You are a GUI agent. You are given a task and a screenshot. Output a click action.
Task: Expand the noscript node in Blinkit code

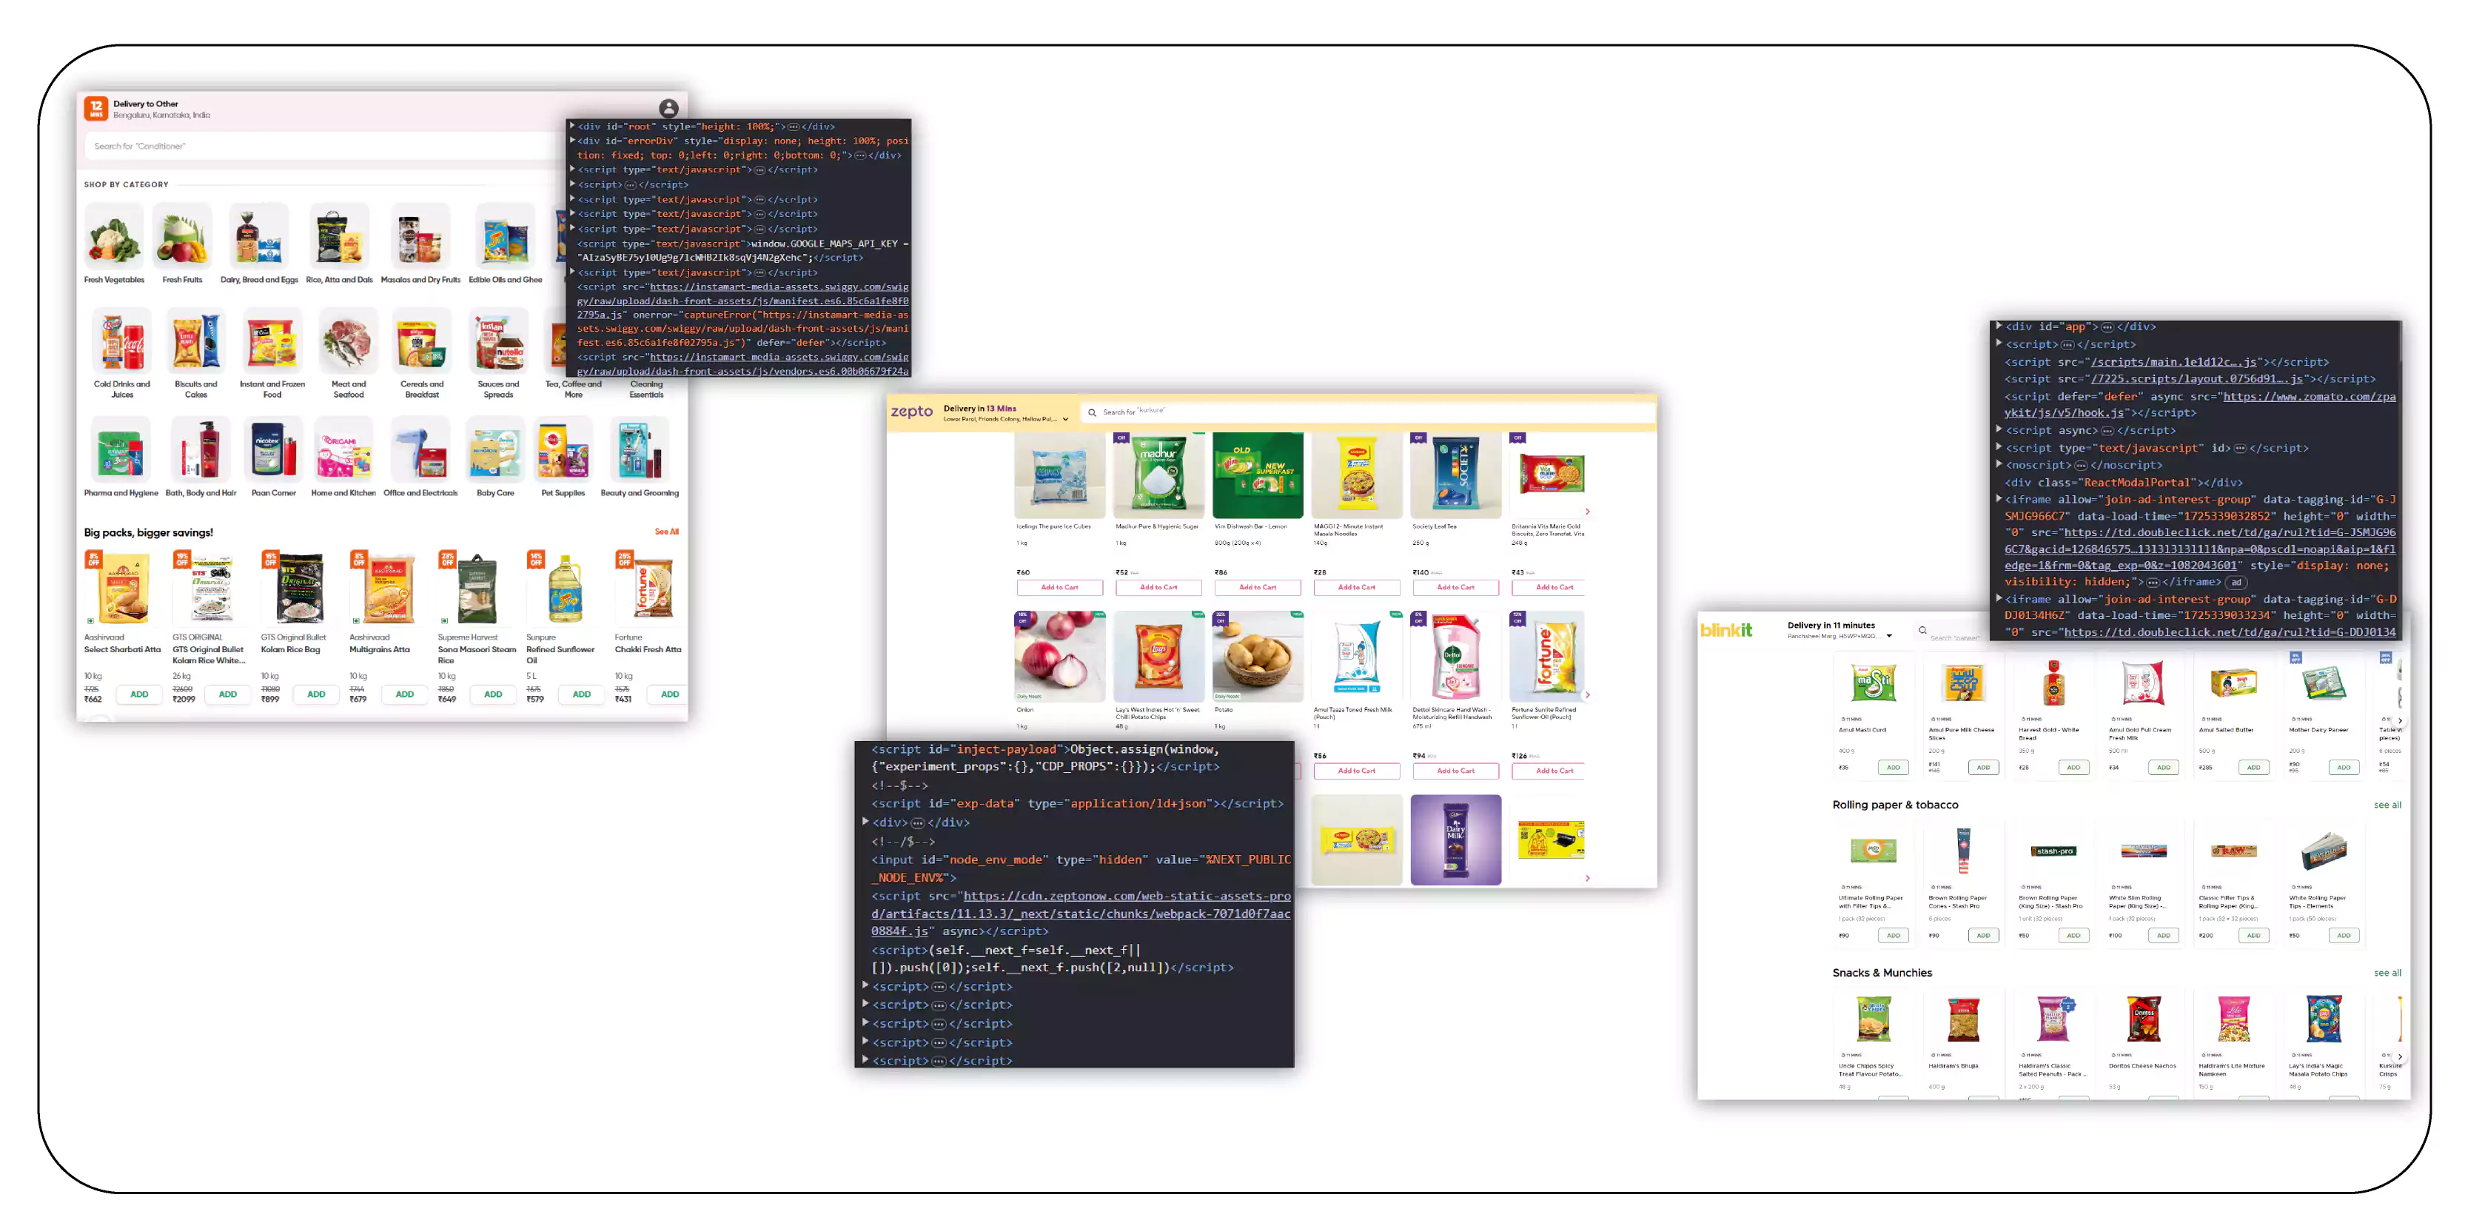pos(1999,464)
